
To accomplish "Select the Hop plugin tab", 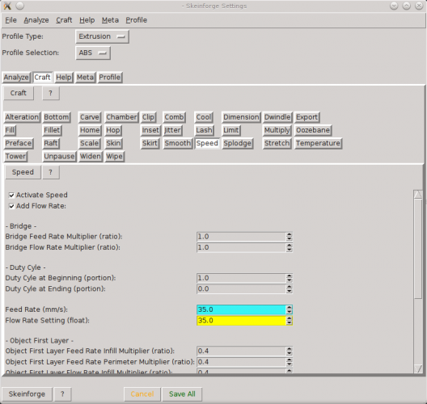I will pyautogui.click(x=113, y=130).
